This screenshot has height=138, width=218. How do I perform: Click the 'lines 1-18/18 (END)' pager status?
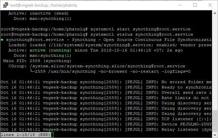25,135
